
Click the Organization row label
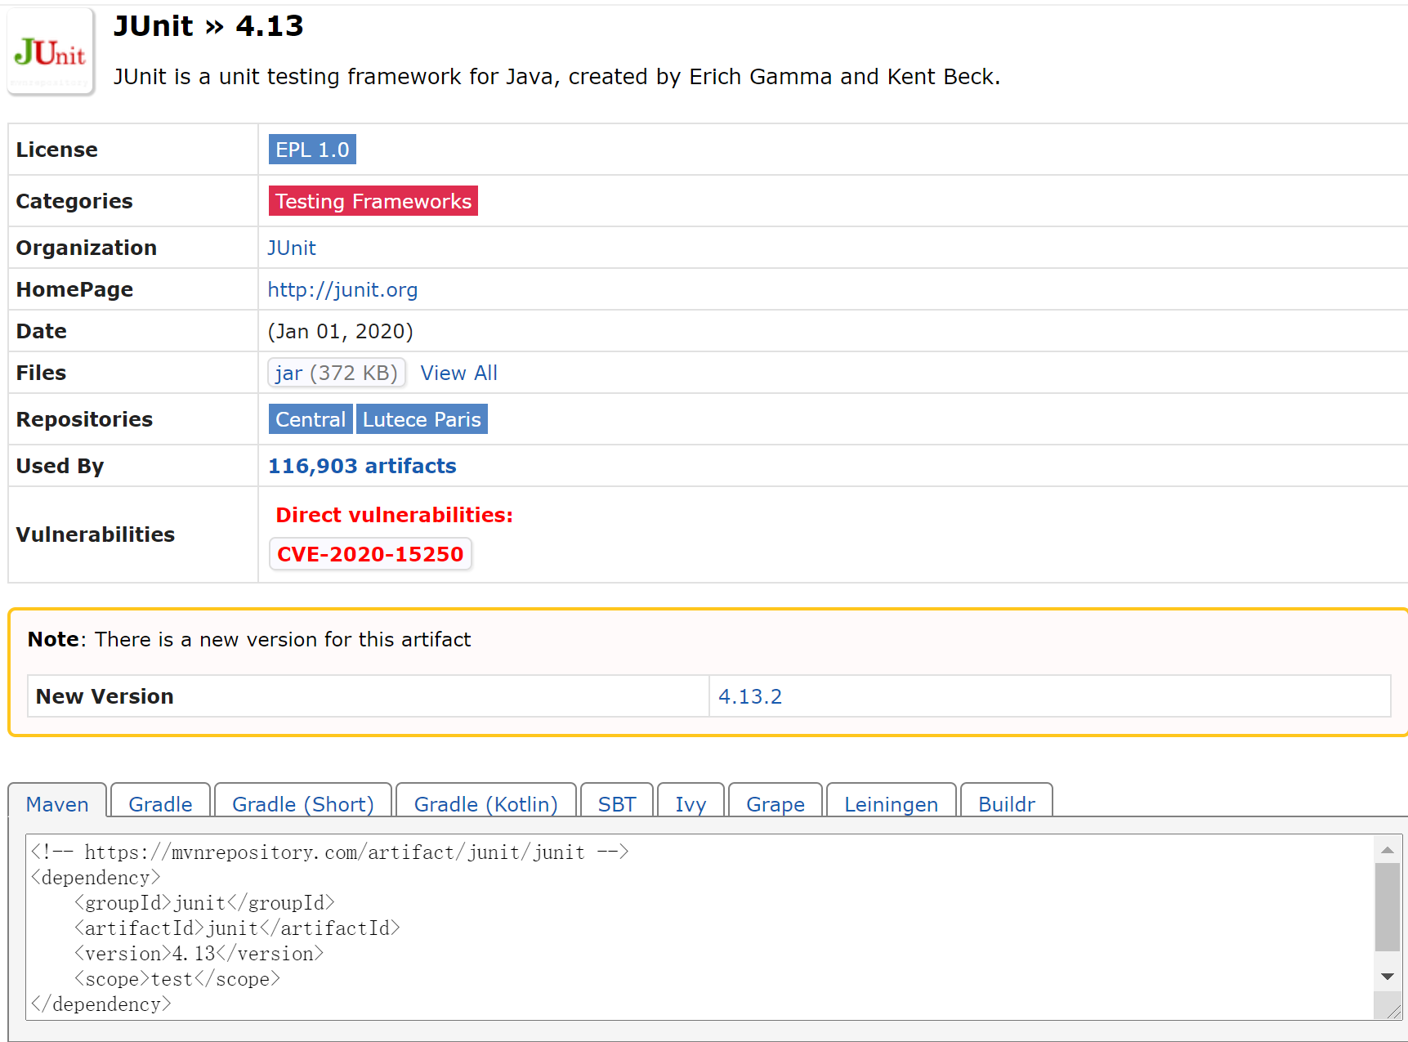(x=87, y=248)
